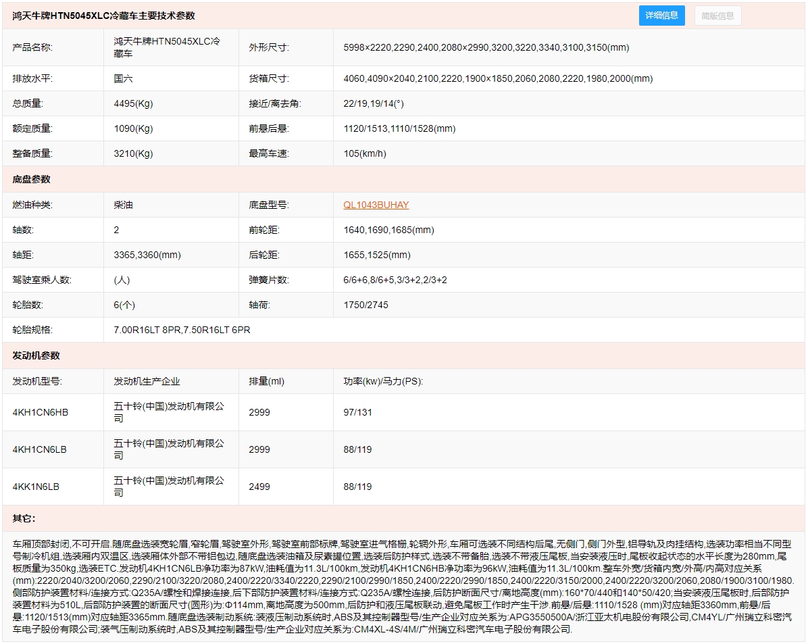808x644 pixels.
Task: Click the 发动机型号 column header
Action: (x=37, y=382)
